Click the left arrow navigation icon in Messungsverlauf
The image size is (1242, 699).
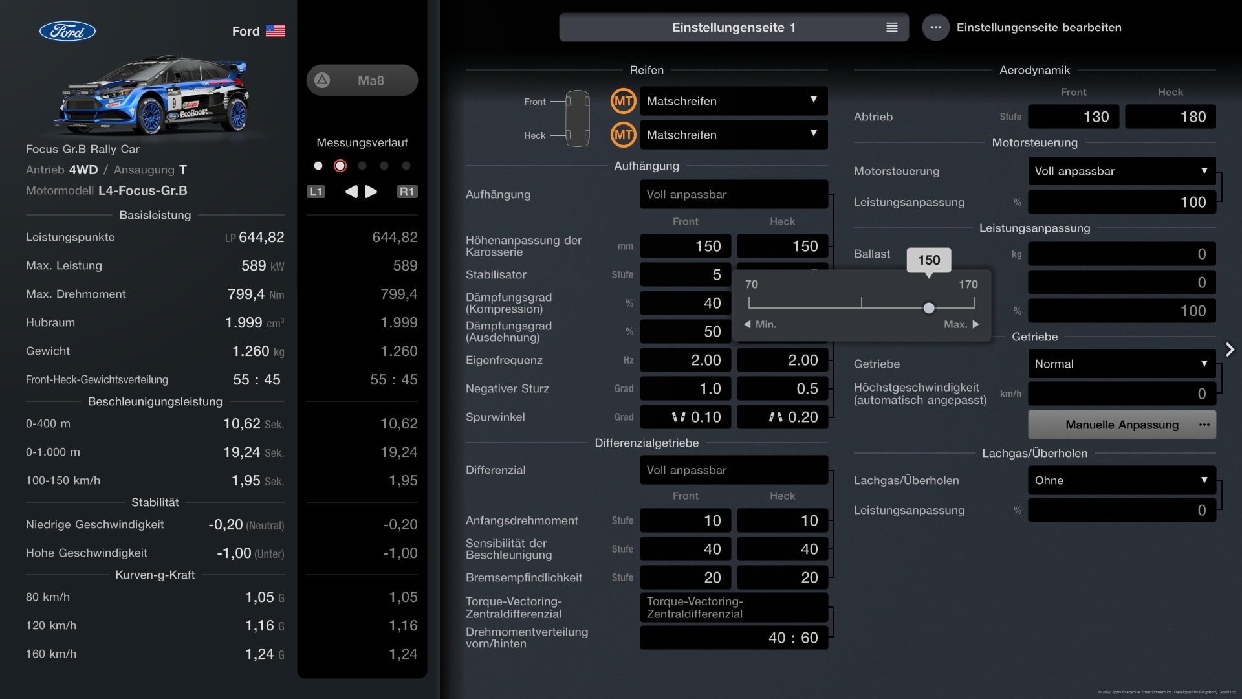click(x=350, y=190)
